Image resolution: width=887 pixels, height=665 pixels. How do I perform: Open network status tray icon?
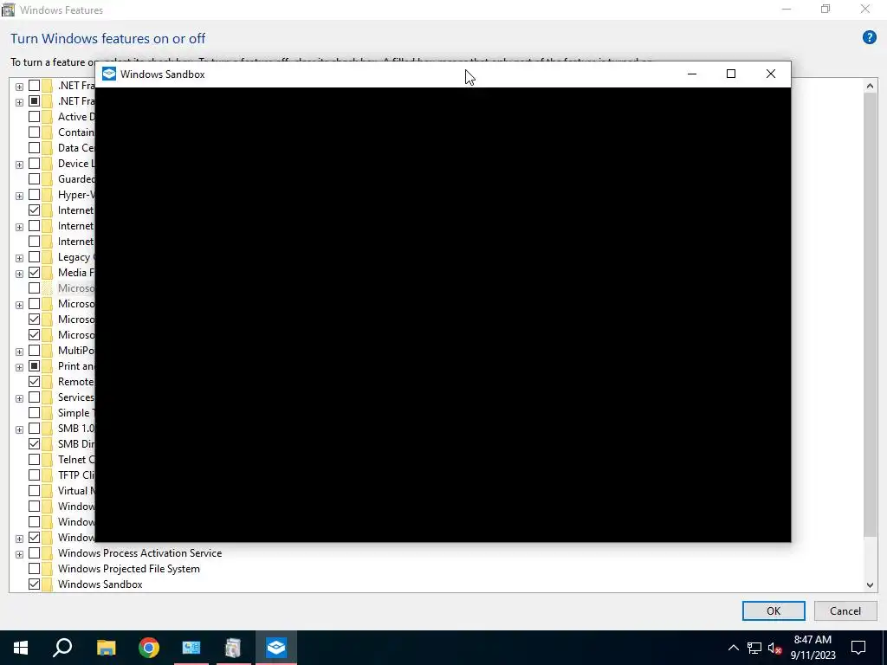pos(754,648)
